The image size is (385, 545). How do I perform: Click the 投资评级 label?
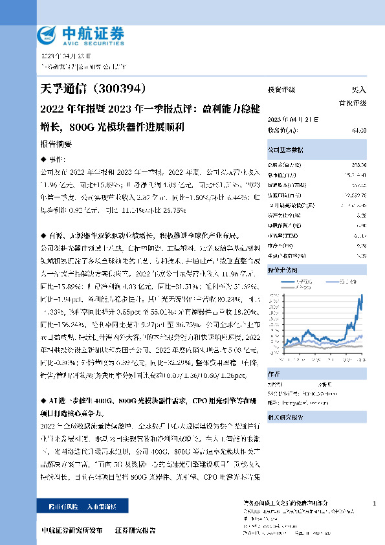pos(281,90)
